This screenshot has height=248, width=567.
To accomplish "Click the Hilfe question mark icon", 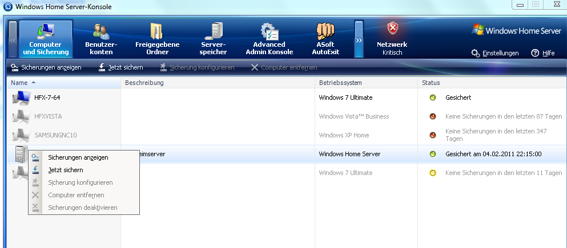I will (x=535, y=53).
